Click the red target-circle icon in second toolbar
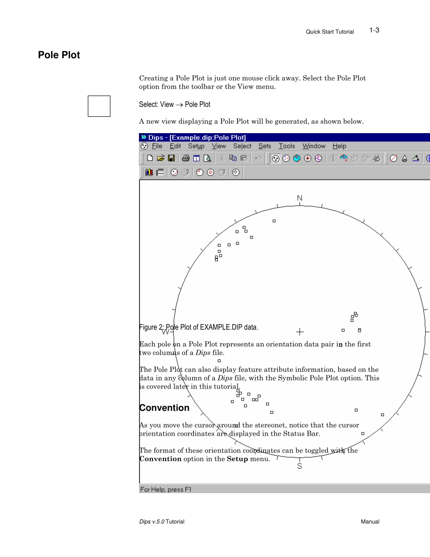430x557 pixels. coord(210,172)
